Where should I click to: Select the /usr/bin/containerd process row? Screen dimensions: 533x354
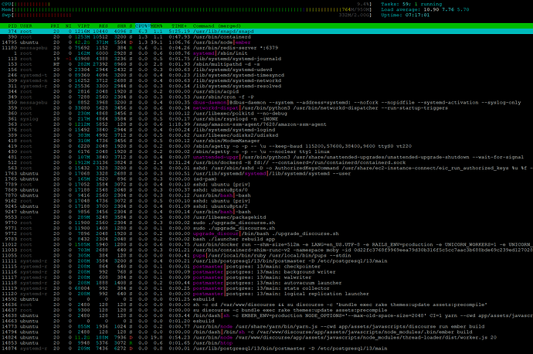266,37
